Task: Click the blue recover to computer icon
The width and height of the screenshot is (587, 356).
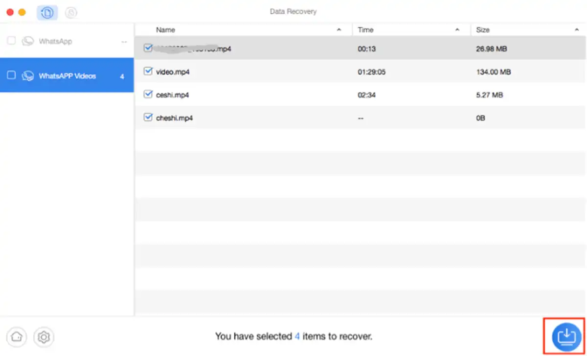Action: [x=565, y=335]
